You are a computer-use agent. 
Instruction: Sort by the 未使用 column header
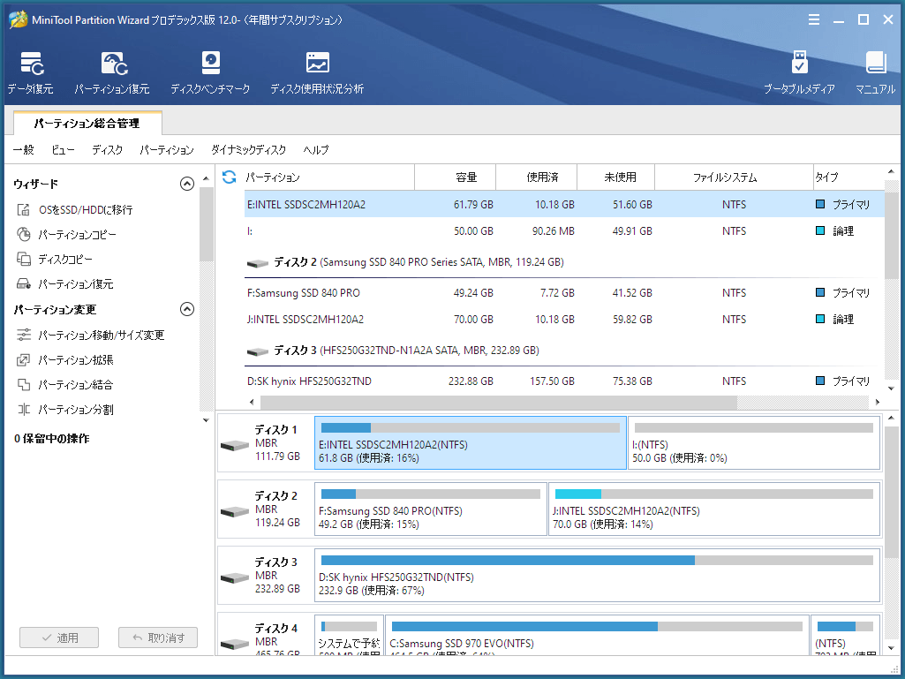tap(615, 177)
